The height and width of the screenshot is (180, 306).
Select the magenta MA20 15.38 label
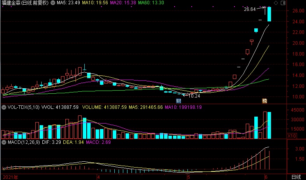pyautogui.click(x=122, y=3)
